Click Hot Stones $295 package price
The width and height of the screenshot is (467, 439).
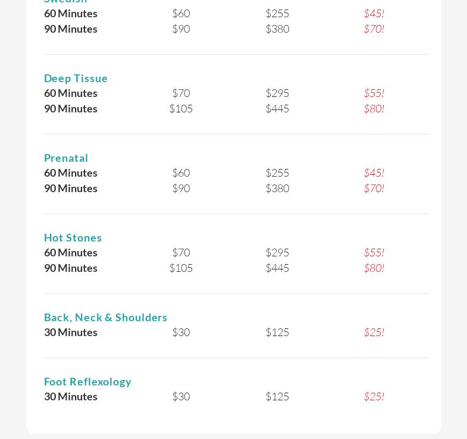point(277,252)
